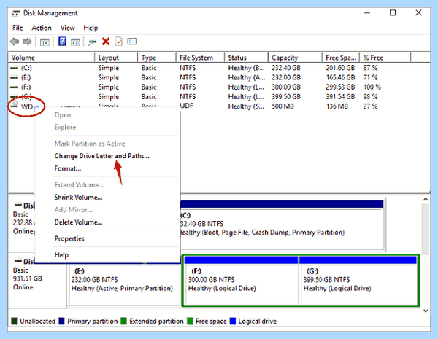The width and height of the screenshot is (438, 339).
Task: Click the scrollbar down arrow in disk pane
Action: tap(426, 311)
